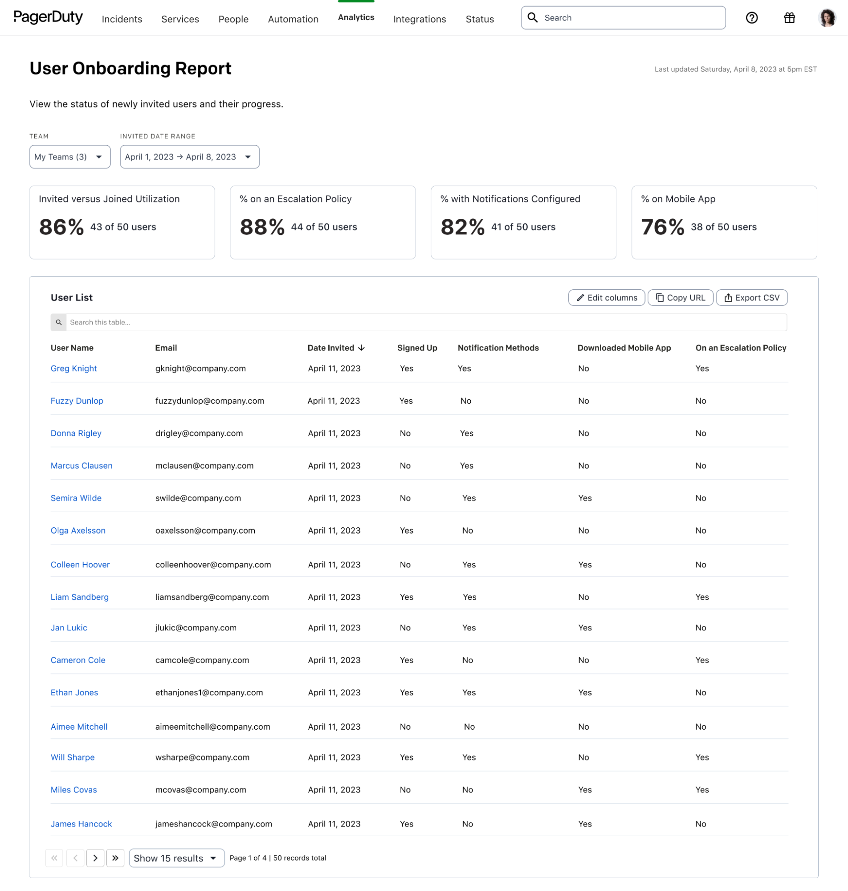Click the help question mark icon
848x891 pixels.
752,18
